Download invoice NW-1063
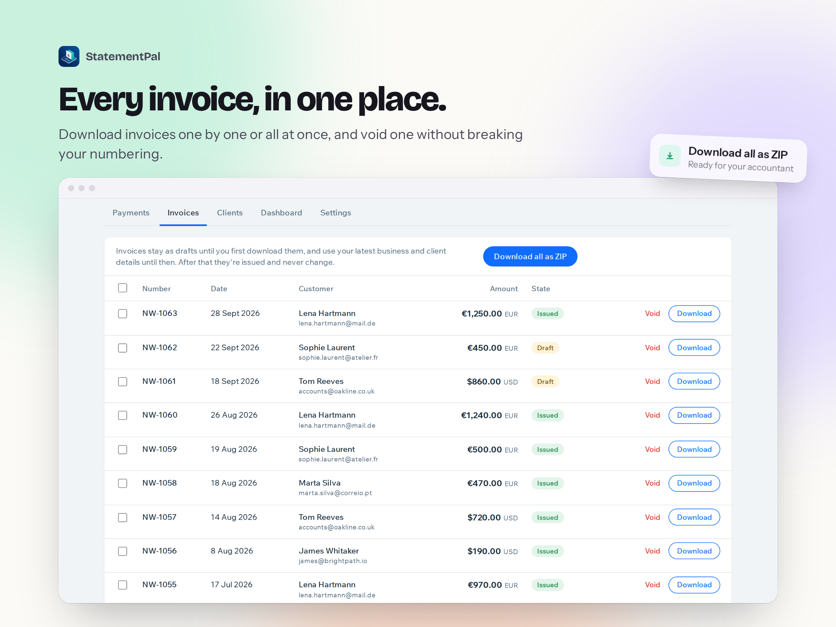This screenshot has width=836, height=627. (x=694, y=314)
